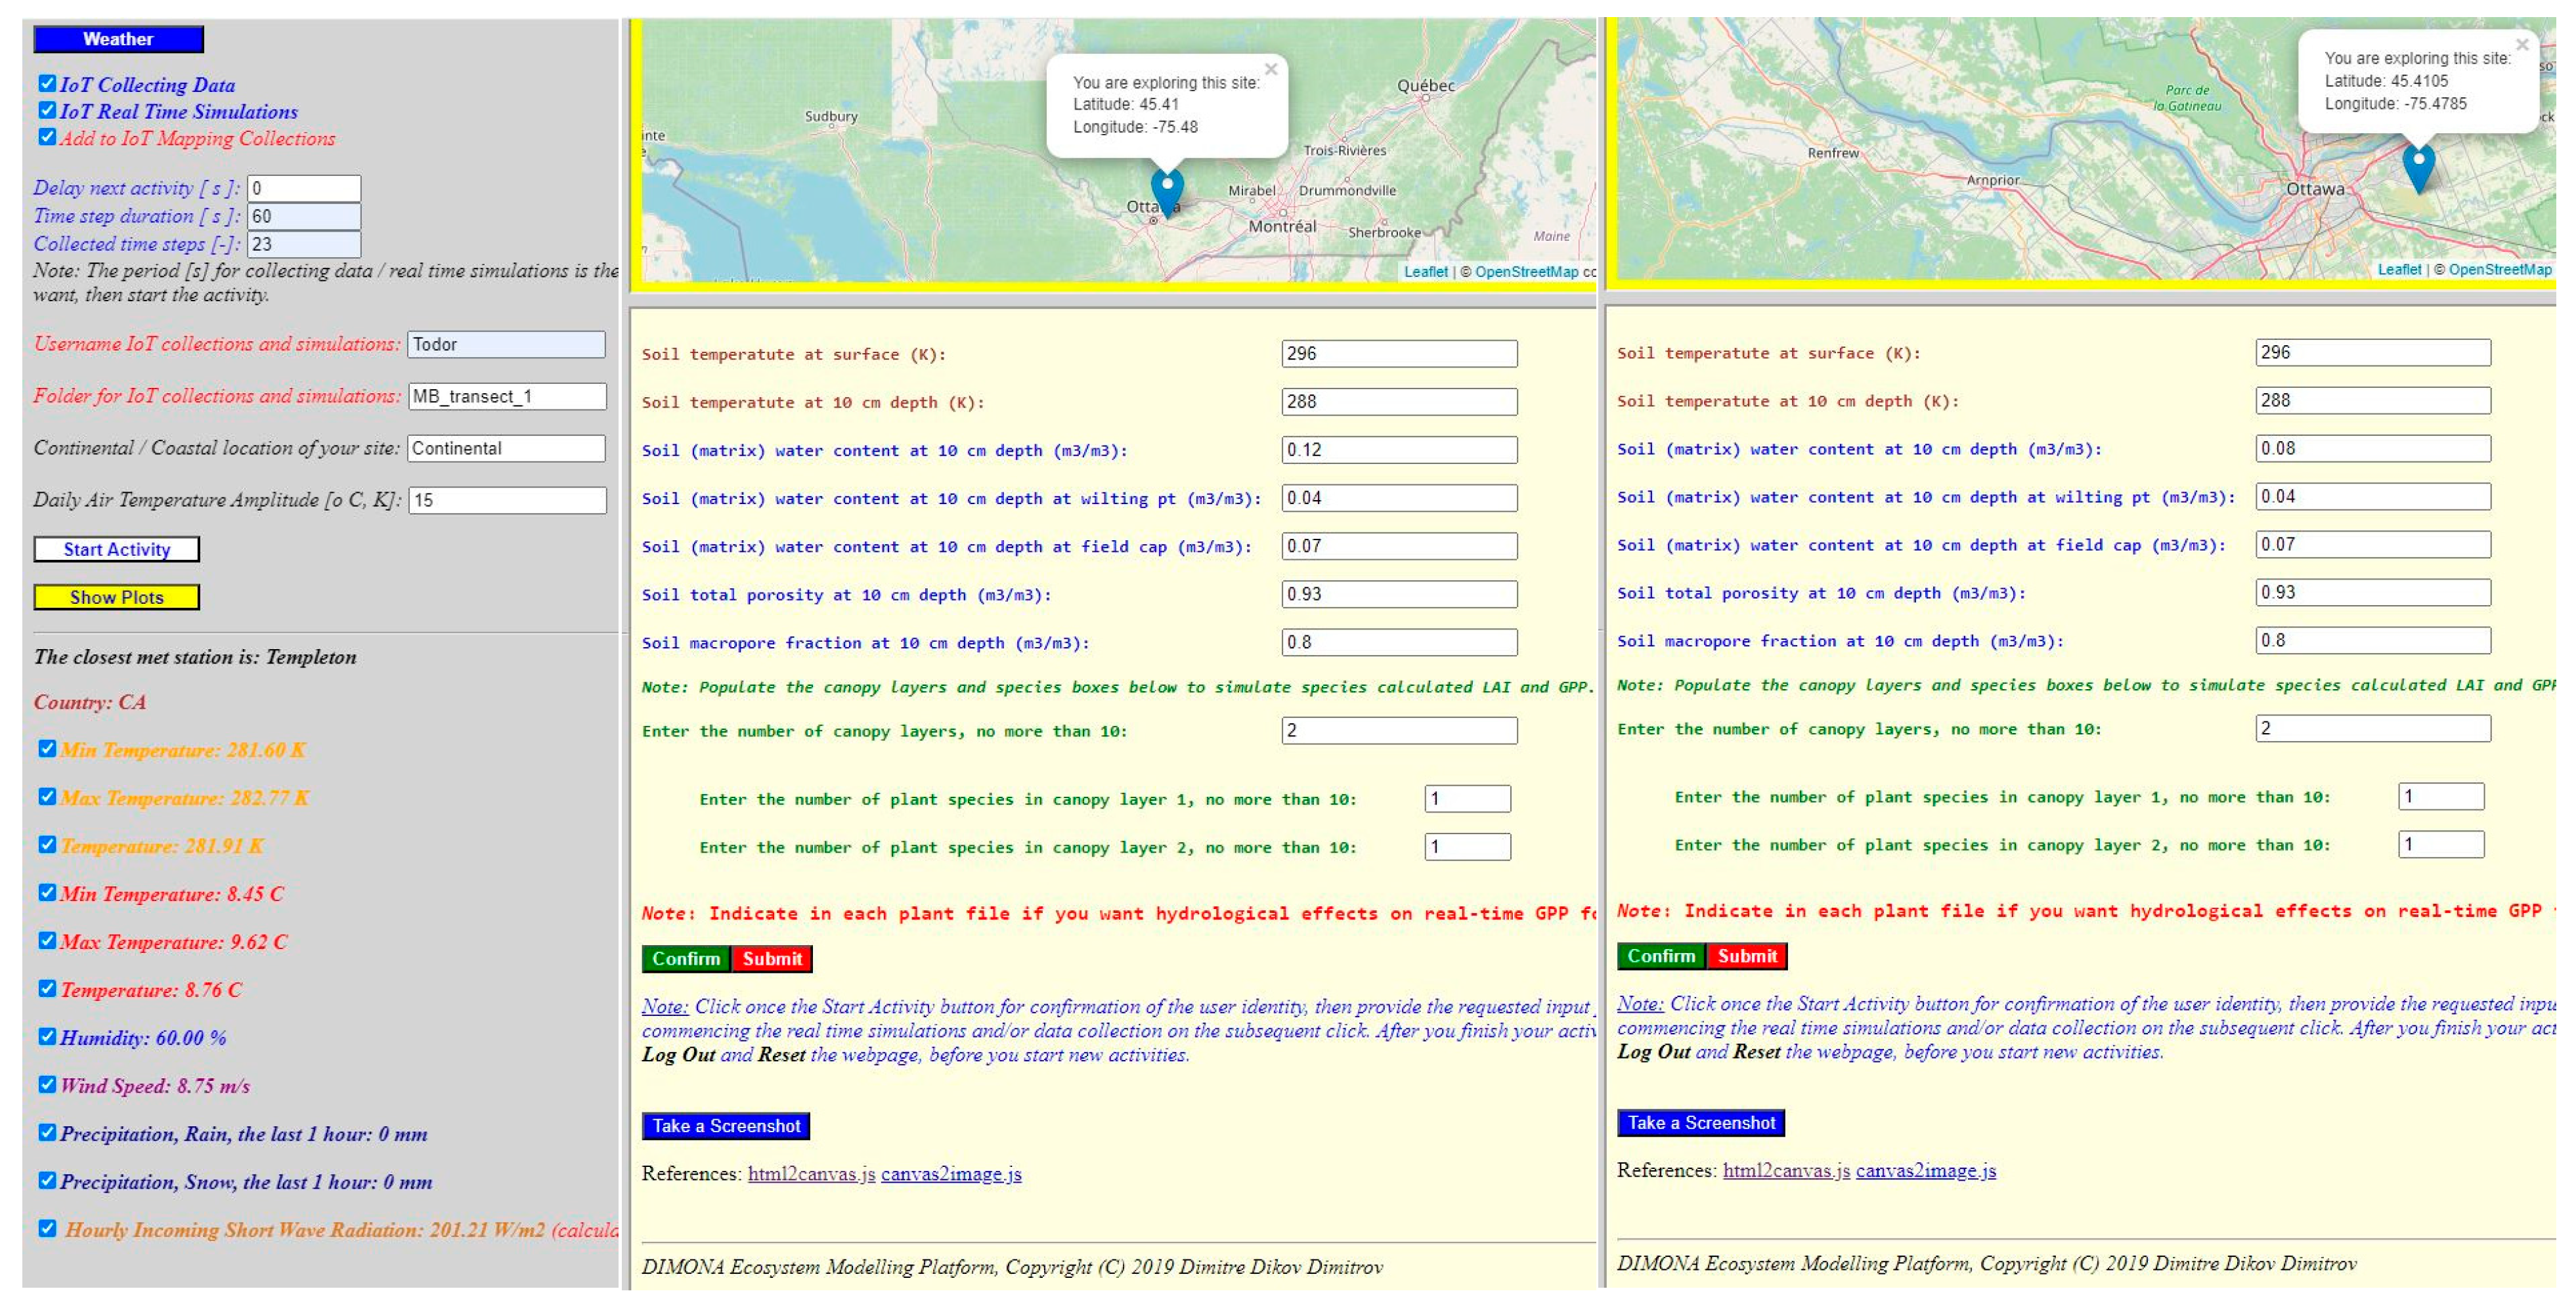Screen dimensions: 2576x1312
Task: Focus the Time step duration field
Action: 304,216
